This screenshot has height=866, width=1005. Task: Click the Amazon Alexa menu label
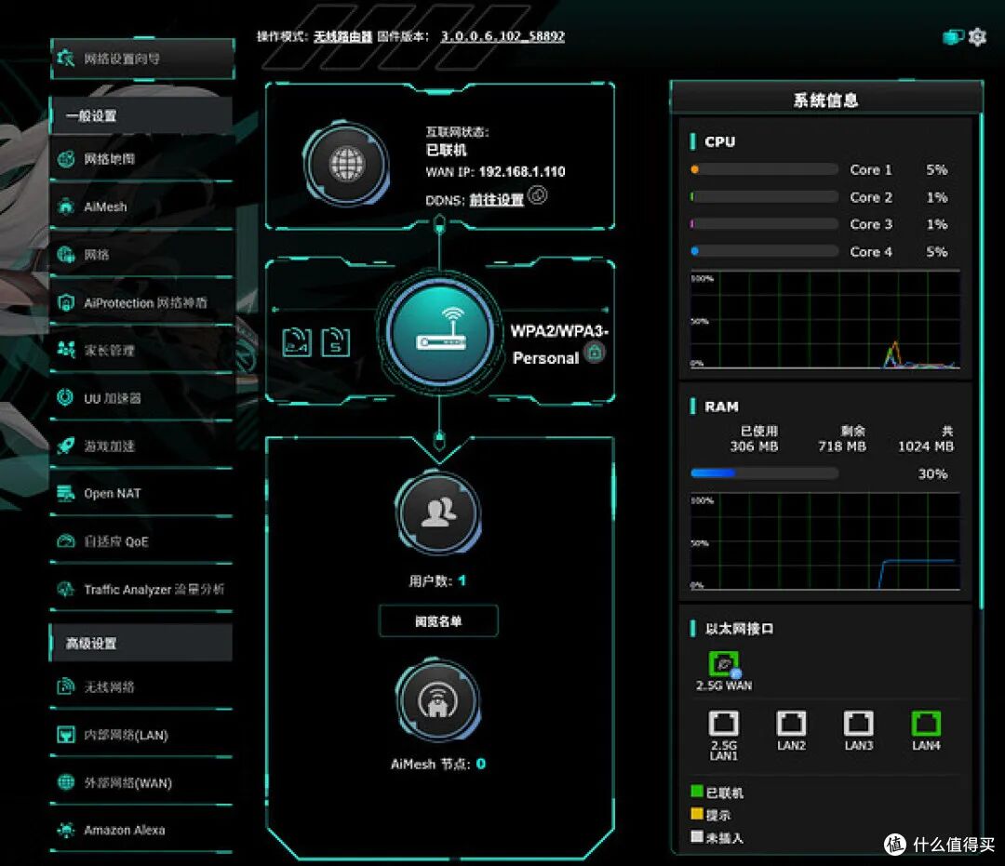pos(125,830)
